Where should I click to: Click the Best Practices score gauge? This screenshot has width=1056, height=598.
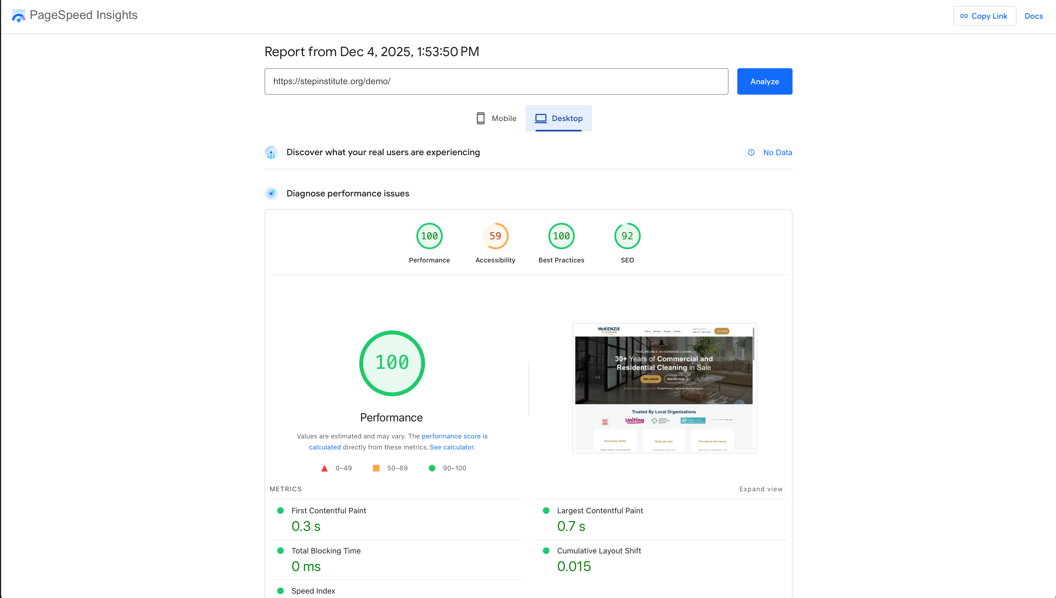(x=561, y=236)
